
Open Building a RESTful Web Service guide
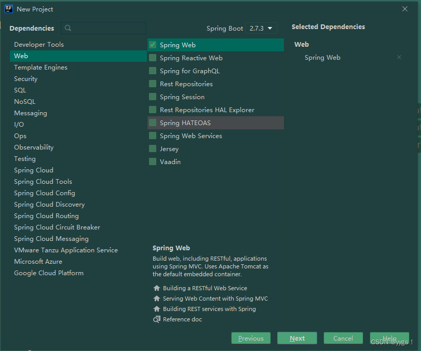coord(205,288)
